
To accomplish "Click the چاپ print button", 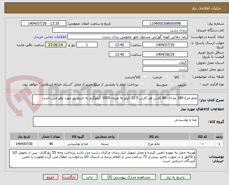I will tap(90, 177).
